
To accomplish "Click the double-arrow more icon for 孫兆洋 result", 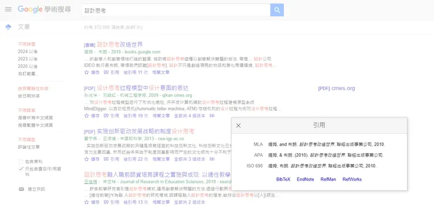I will point(212,116).
